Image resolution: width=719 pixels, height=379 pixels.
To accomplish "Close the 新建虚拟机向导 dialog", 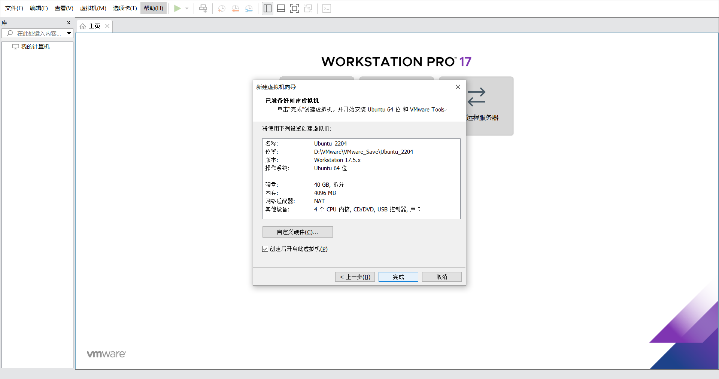I will coord(458,87).
